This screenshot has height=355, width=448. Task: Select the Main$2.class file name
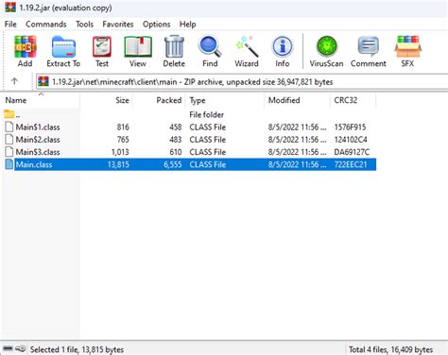coord(38,140)
